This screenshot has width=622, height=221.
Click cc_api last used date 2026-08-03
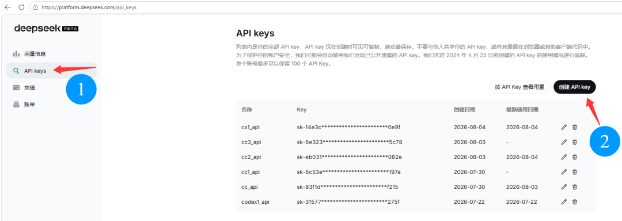tap(522, 187)
